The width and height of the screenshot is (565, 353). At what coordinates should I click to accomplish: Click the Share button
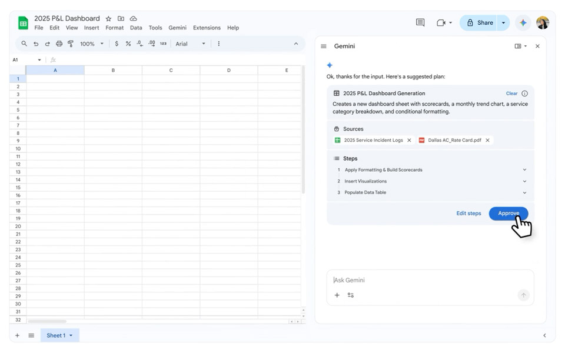[478, 23]
